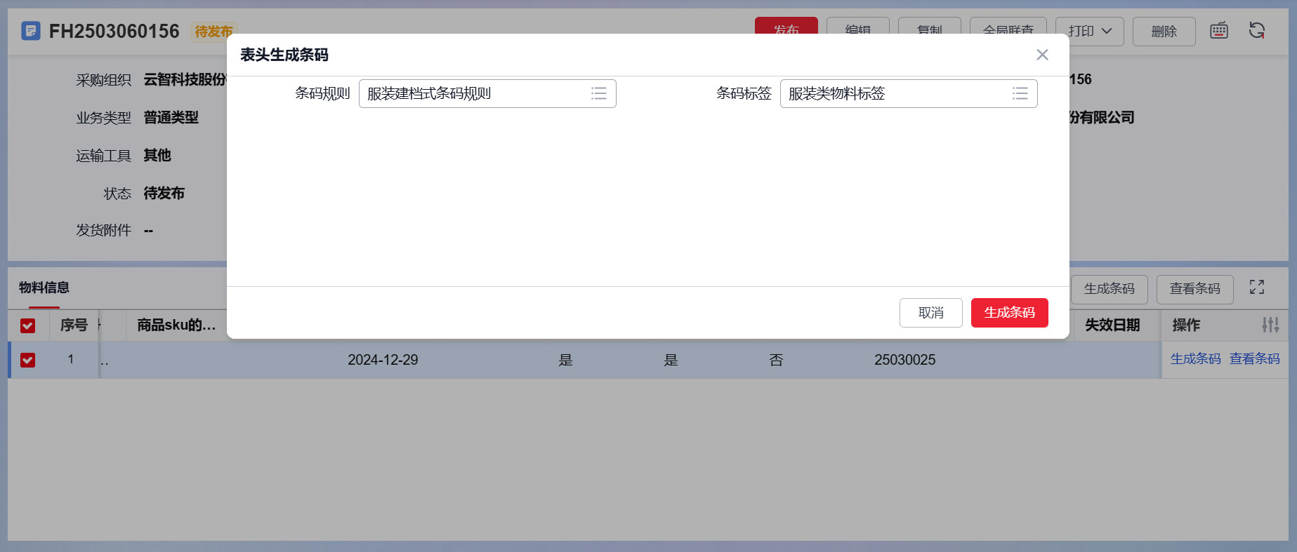The image size is (1297, 552).
Task: Uncheck the row 1 checkbox
Action: (x=28, y=360)
